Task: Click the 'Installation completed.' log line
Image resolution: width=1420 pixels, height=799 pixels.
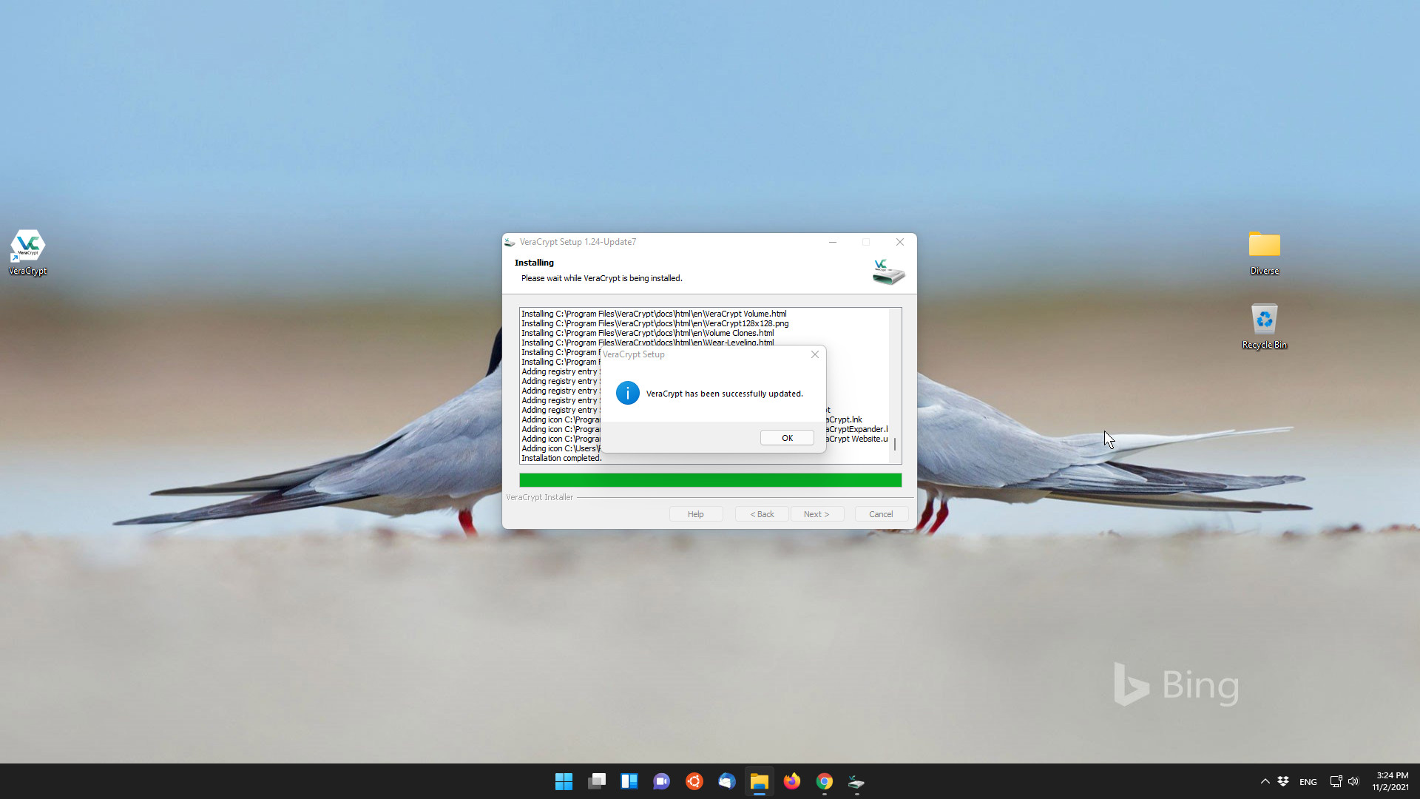Action: pos(561,459)
